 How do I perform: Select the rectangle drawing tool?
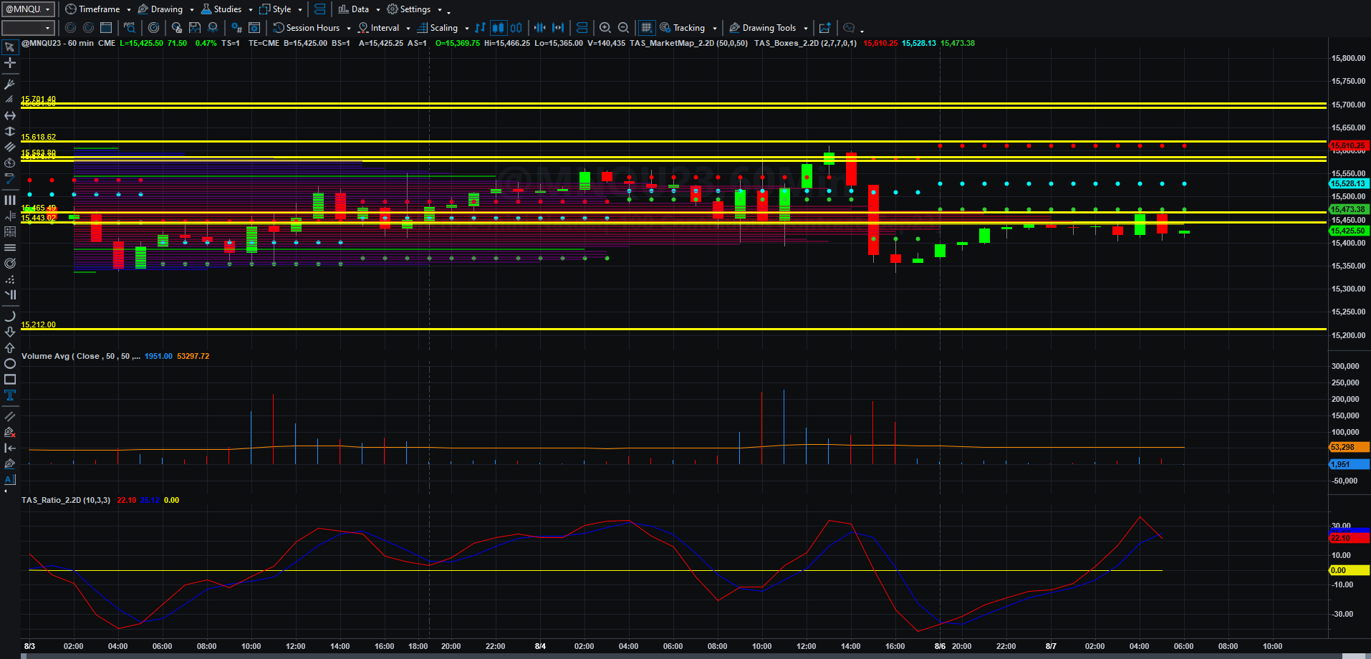[10, 380]
